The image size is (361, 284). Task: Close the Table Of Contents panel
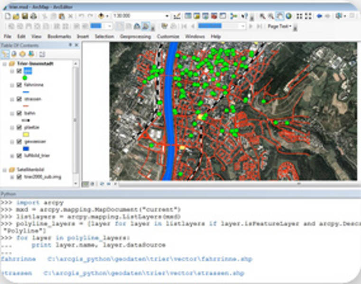[76, 45]
